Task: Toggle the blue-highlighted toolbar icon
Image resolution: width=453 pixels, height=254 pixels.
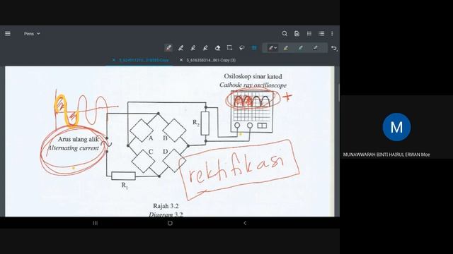Action: (x=254, y=48)
